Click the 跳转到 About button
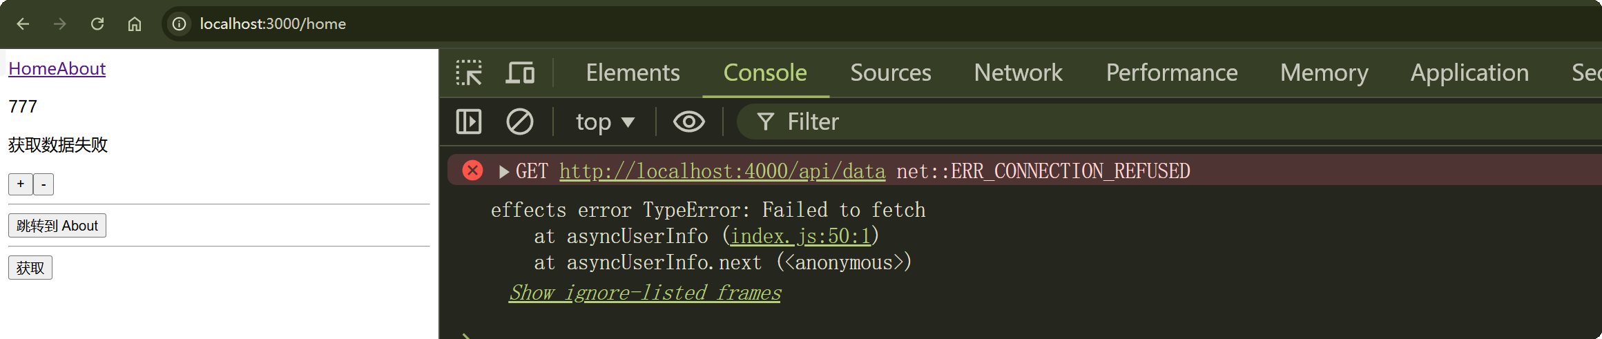This screenshot has width=1602, height=339. point(57,226)
